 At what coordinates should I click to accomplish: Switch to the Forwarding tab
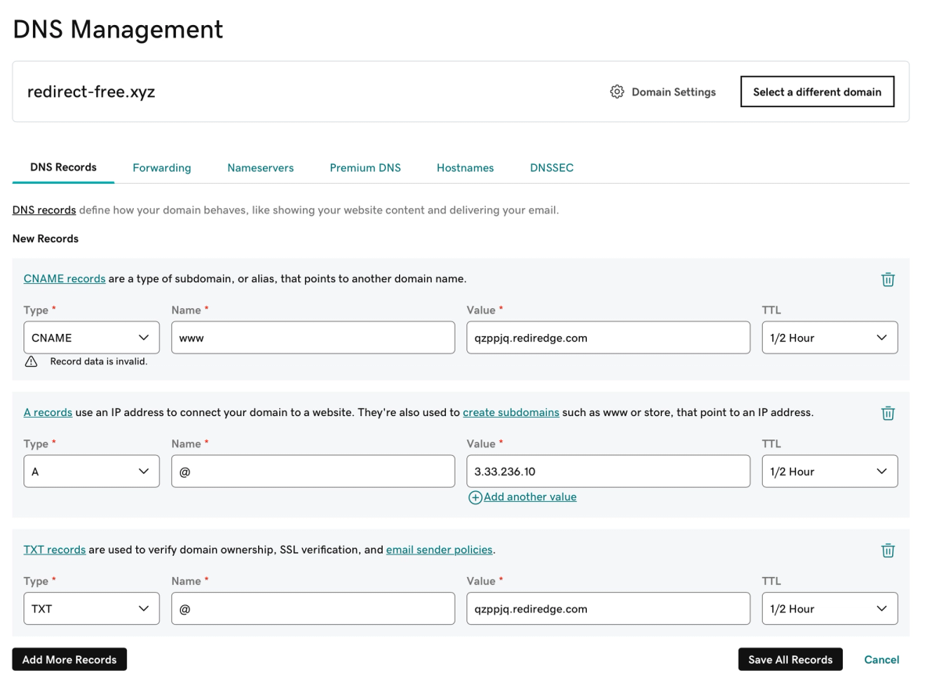[162, 168]
